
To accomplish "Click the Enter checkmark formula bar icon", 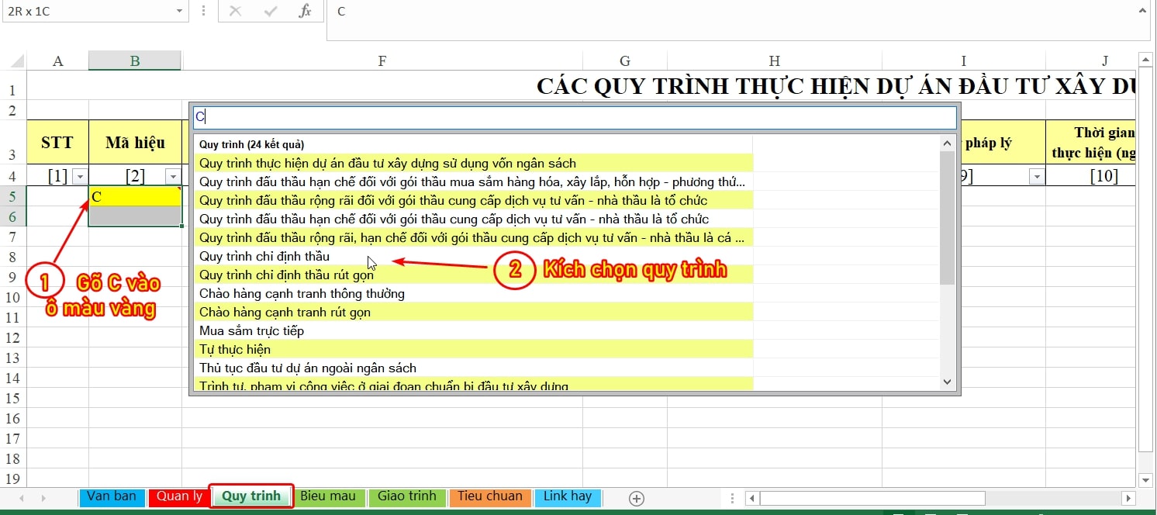I will point(271,11).
